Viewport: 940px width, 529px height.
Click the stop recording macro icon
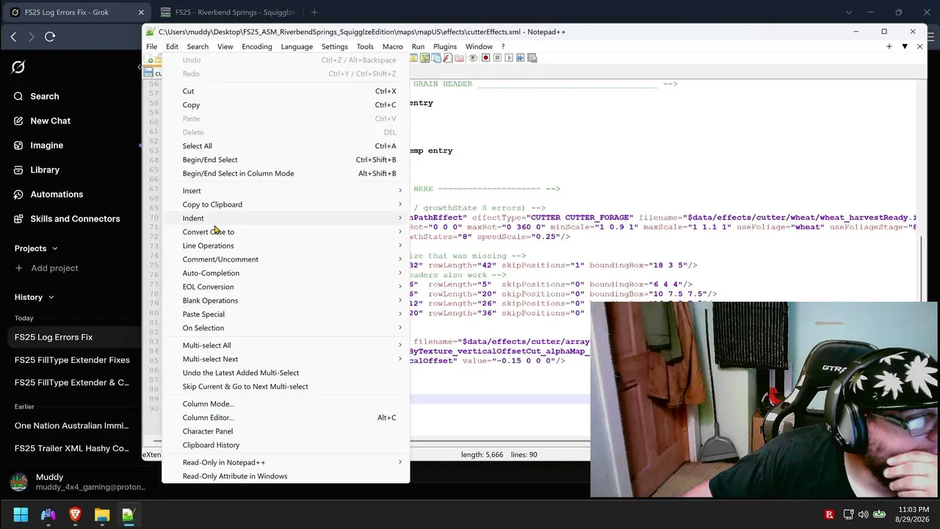(x=497, y=58)
